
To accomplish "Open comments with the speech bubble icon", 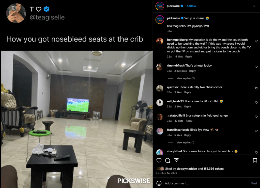I will click(x=167, y=160).
